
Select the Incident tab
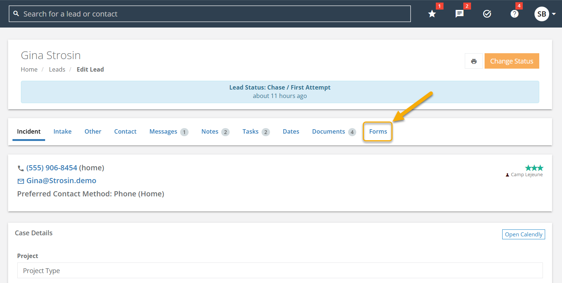pyautogui.click(x=29, y=131)
